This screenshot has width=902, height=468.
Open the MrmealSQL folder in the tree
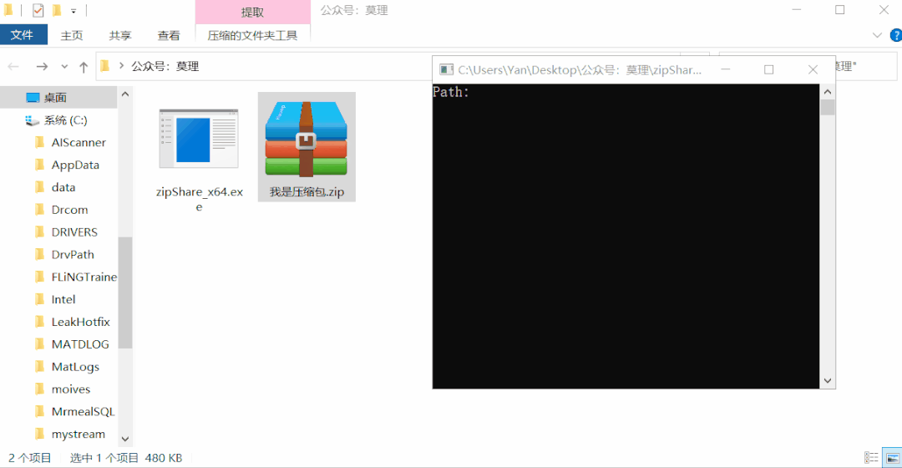coord(83,411)
